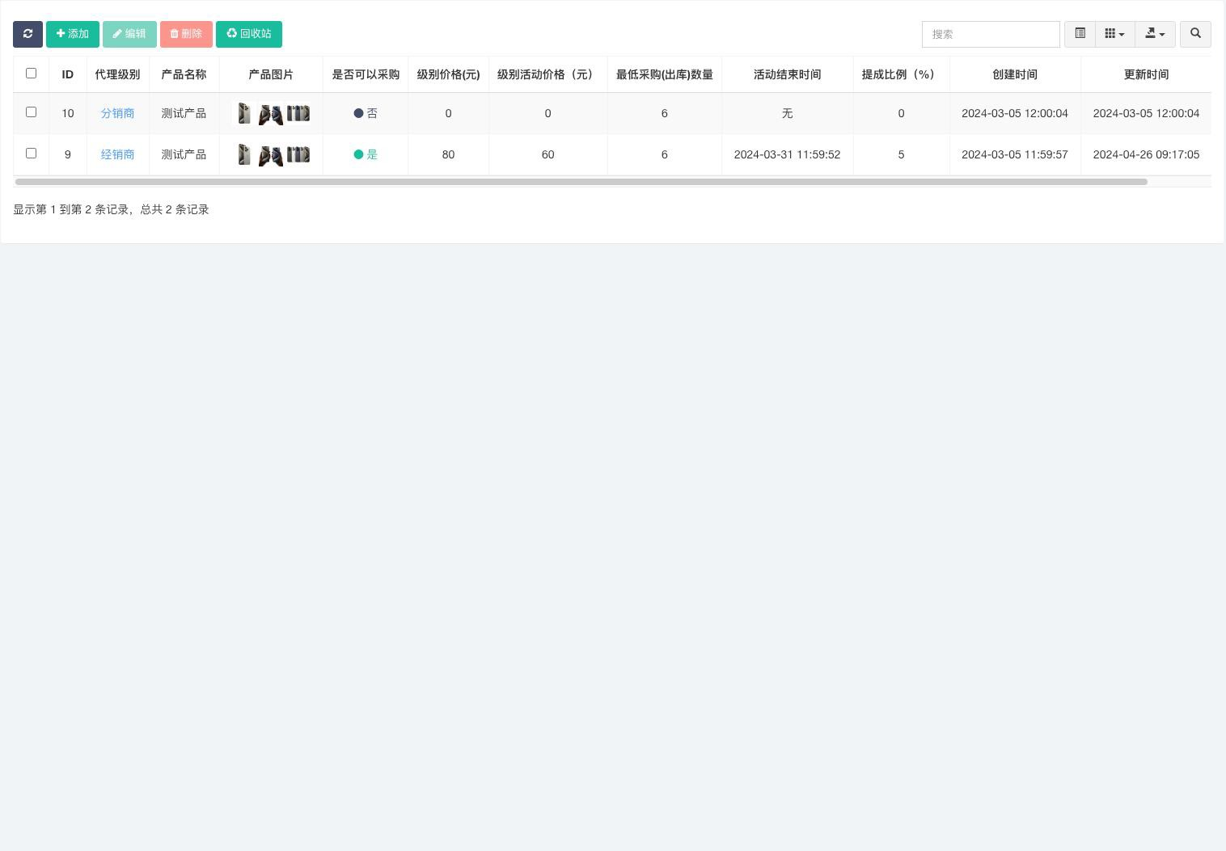
Task: Check the checkbox for row ID 10
Action: [x=31, y=112]
